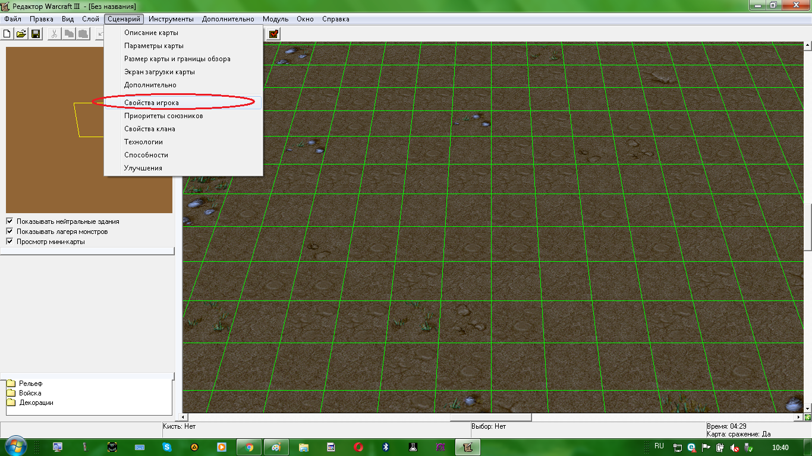Click the Войска folder icon
Image resolution: width=812 pixels, height=456 pixels.
[x=11, y=393]
